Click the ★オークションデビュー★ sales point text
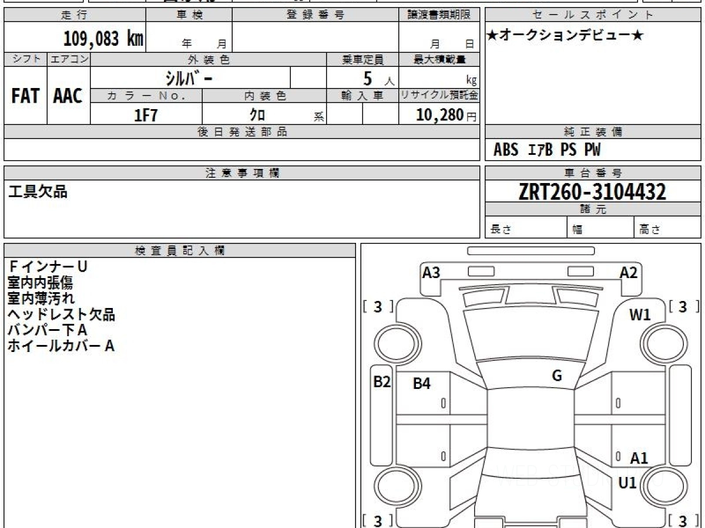The width and height of the screenshot is (705, 528). (565, 36)
